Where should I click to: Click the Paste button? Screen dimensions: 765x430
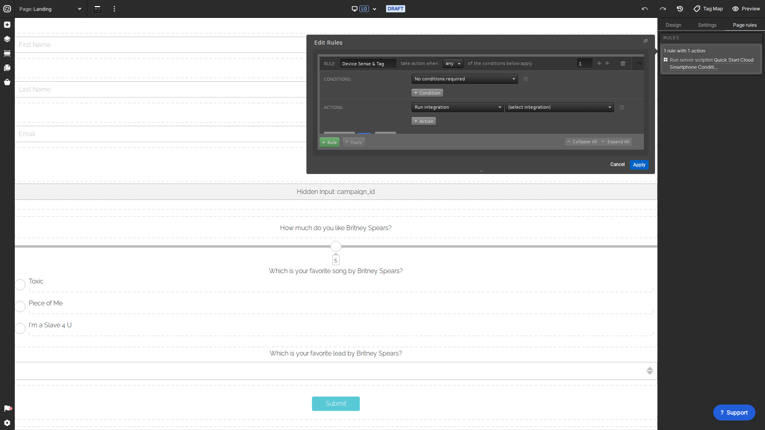pos(354,142)
